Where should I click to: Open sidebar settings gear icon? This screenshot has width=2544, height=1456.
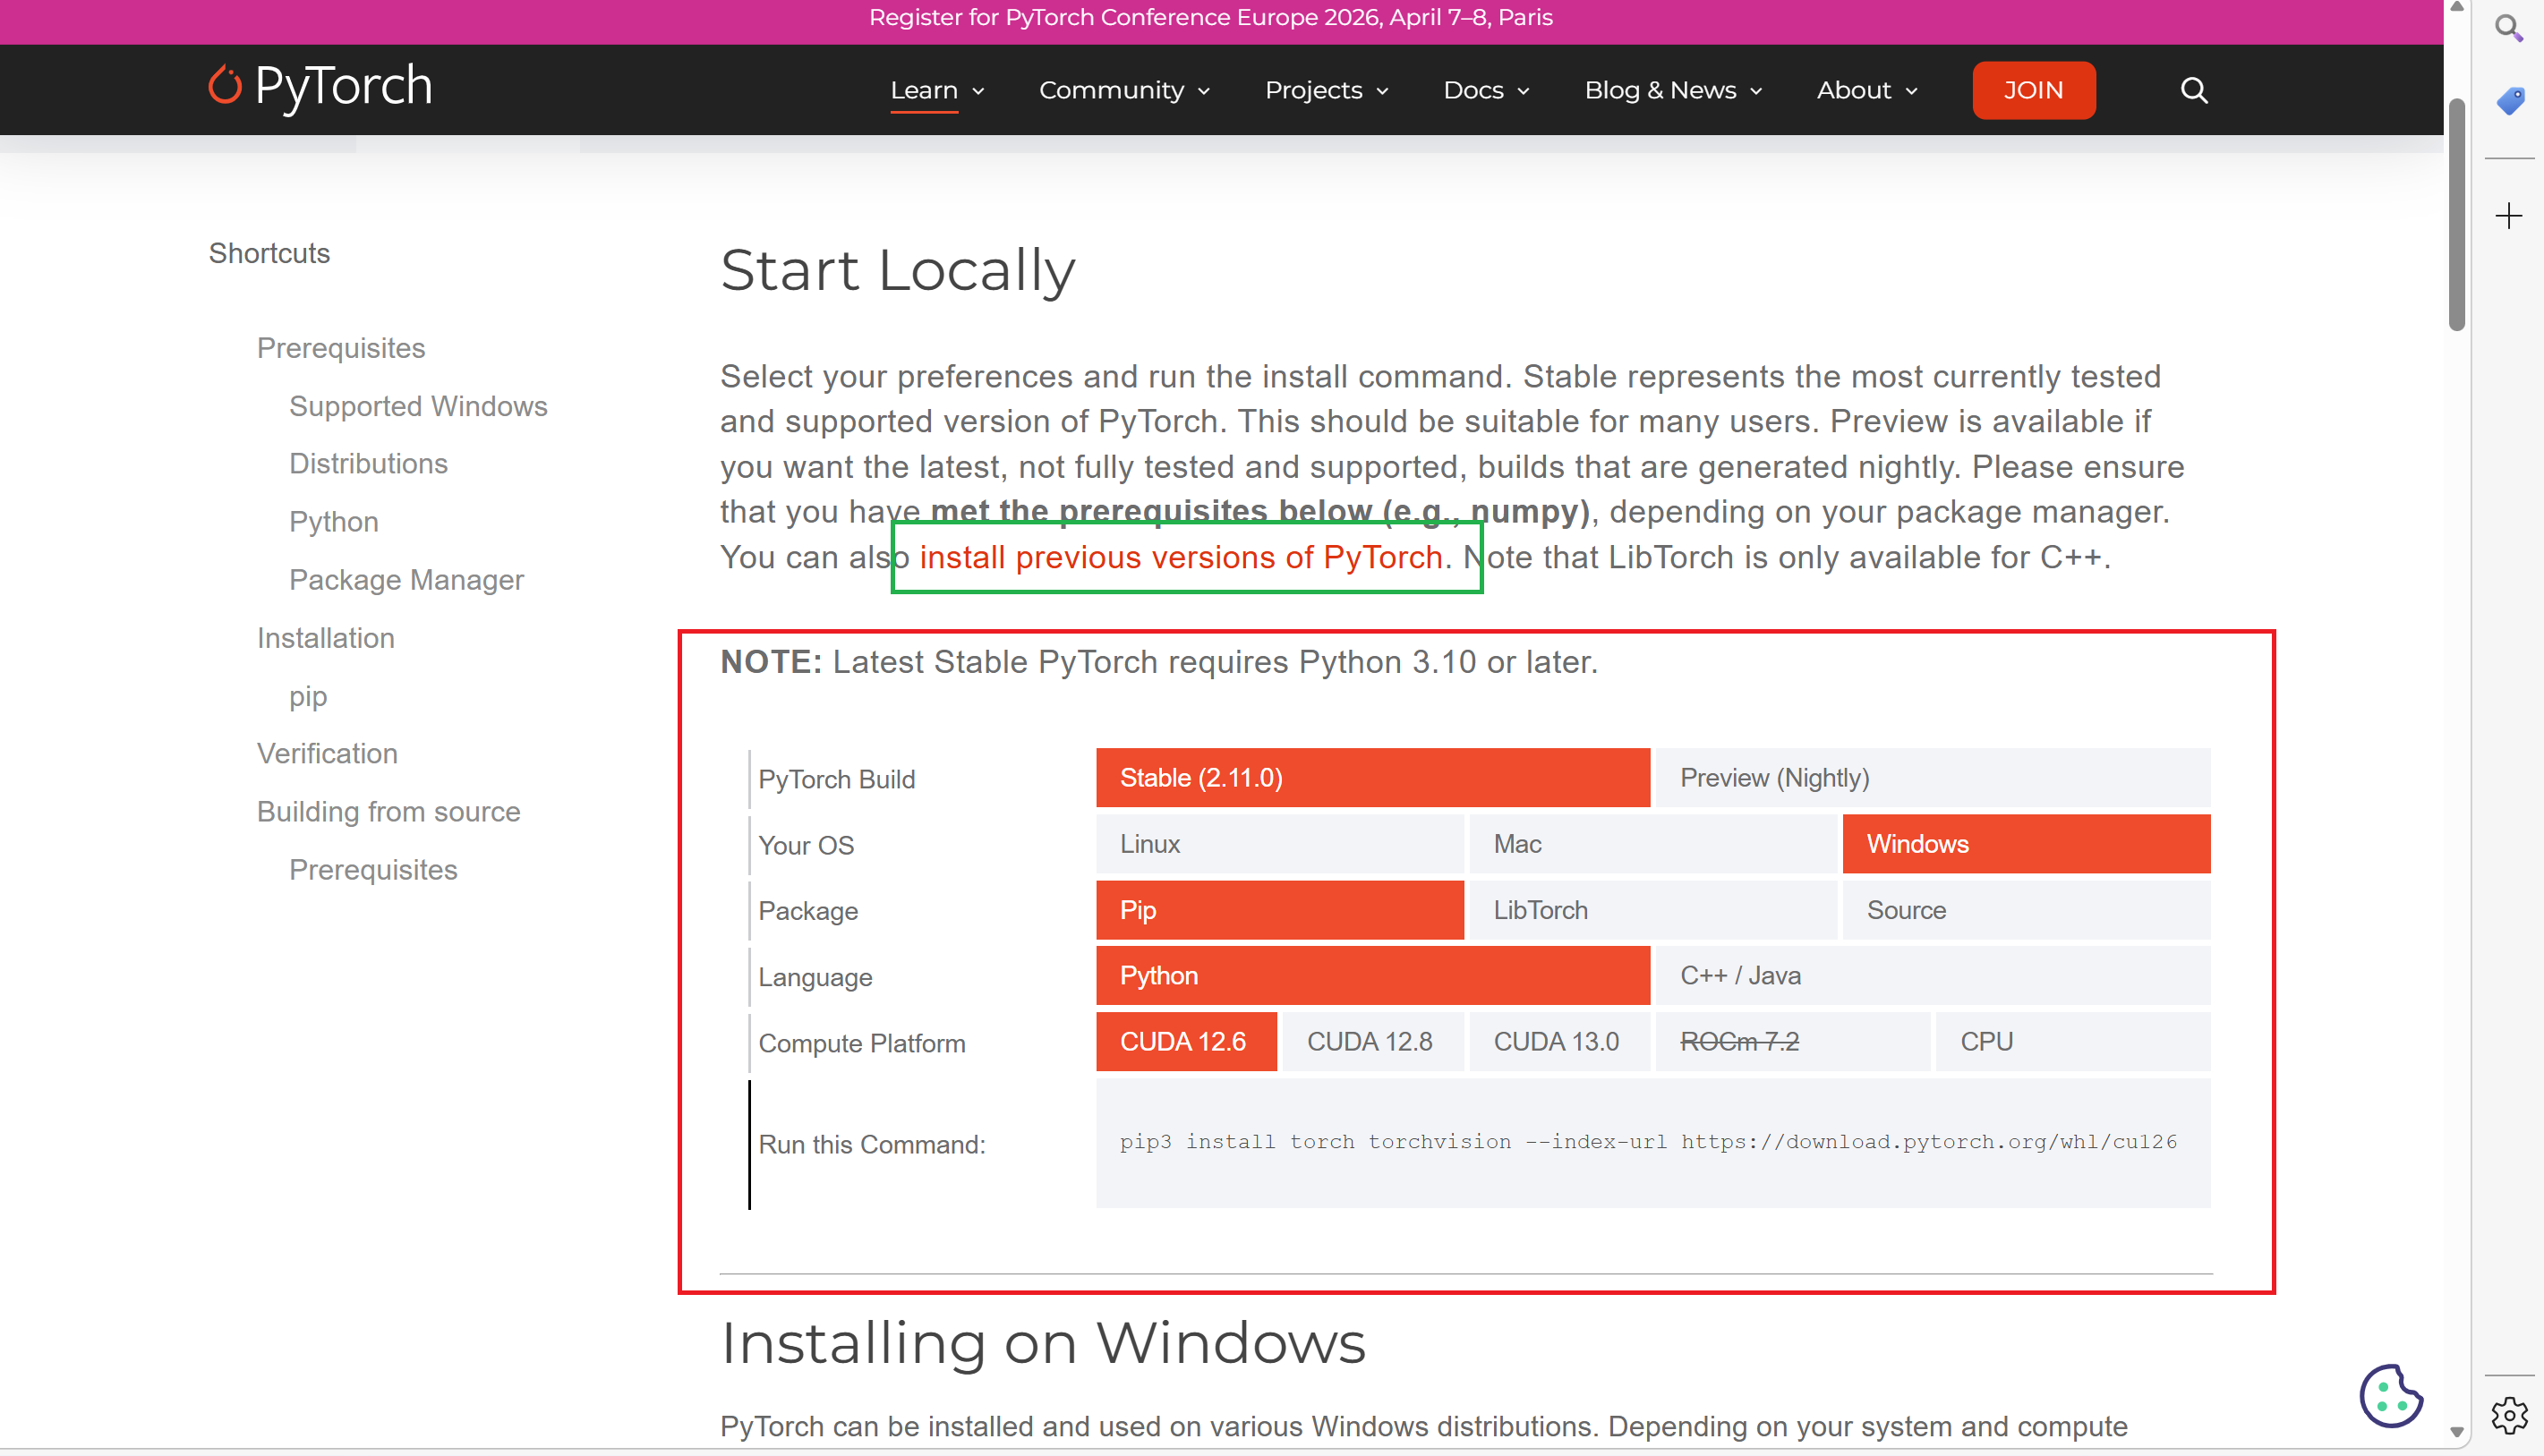2508,1415
